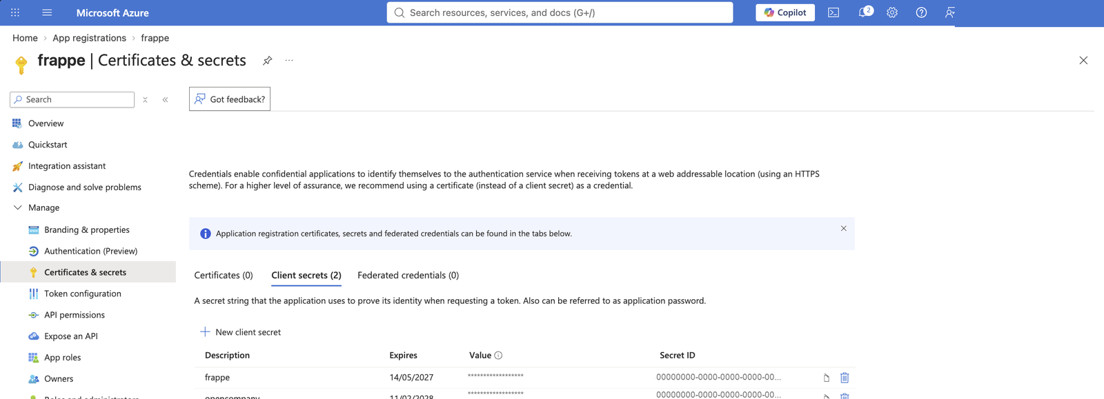This screenshot has height=399, width=1104.
Task: Click the sidebar Search field
Action: coord(72,99)
